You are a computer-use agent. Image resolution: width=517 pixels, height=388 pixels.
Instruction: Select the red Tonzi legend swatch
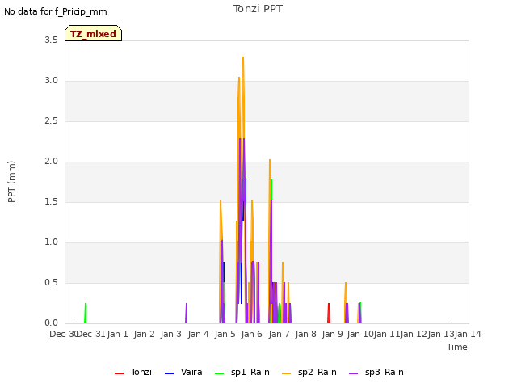[119, 373]
